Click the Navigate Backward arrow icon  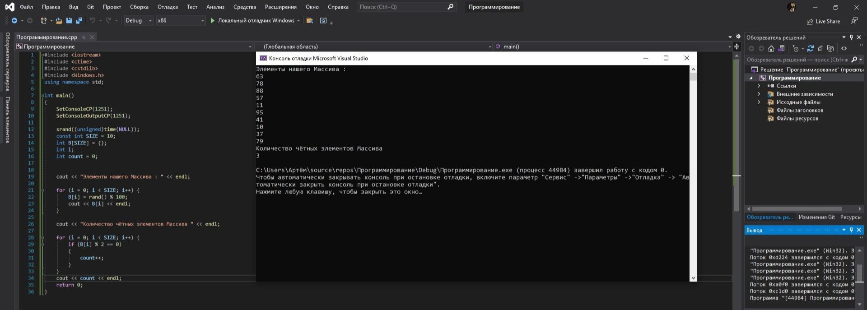[14, 21]
